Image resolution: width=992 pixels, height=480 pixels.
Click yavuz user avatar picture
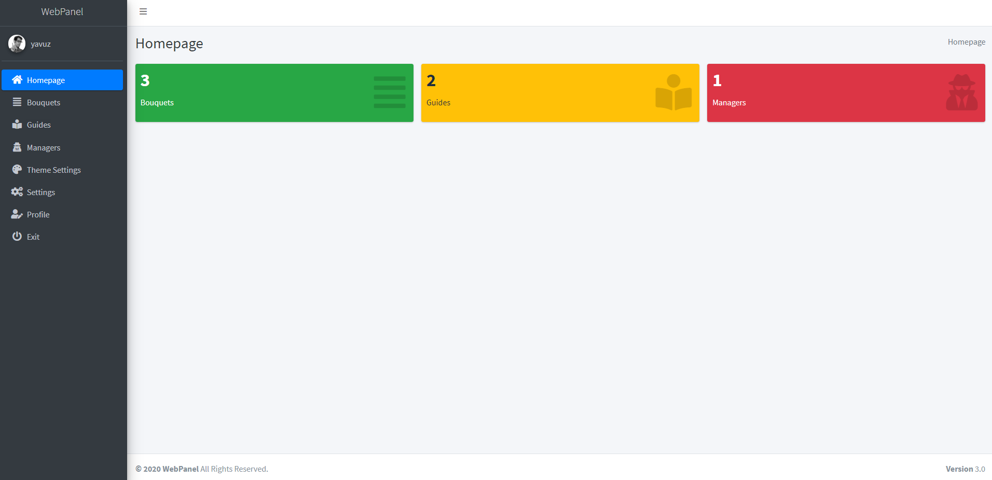pyautogui.click(x=17, y=44)
